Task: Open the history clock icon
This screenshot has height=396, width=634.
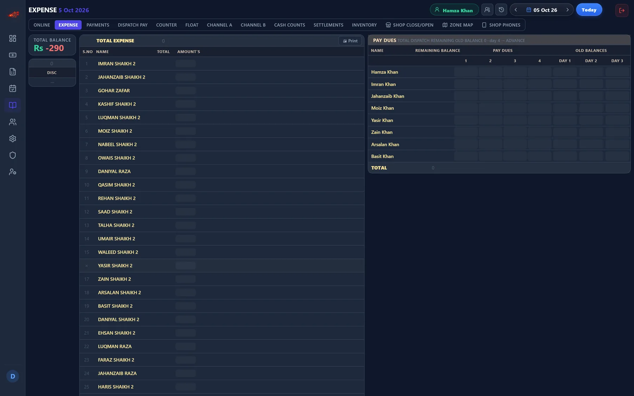Action: (x=501, y=10)
